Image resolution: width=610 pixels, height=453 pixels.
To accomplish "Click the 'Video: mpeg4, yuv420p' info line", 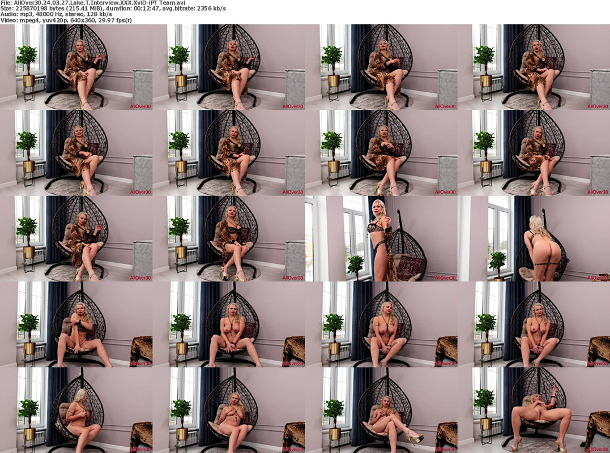I will [66, 20].
